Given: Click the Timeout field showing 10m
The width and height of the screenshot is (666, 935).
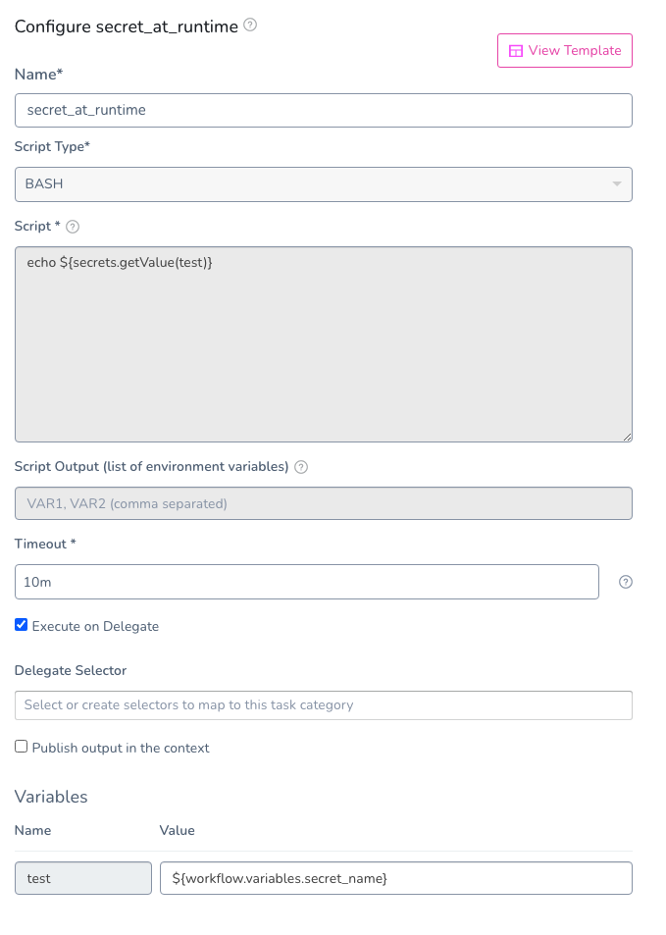Looking at the screenshot, I should [x=306, y=582].
